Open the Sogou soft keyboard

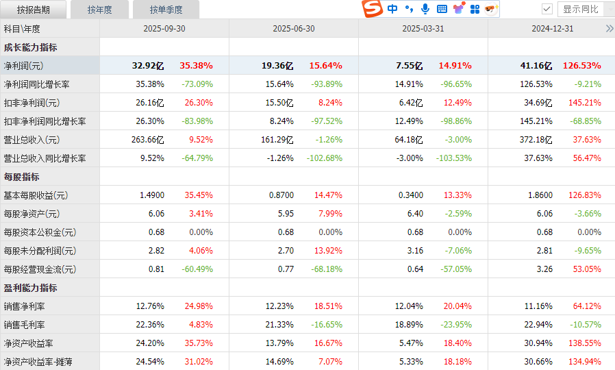(x=442, y=9)
